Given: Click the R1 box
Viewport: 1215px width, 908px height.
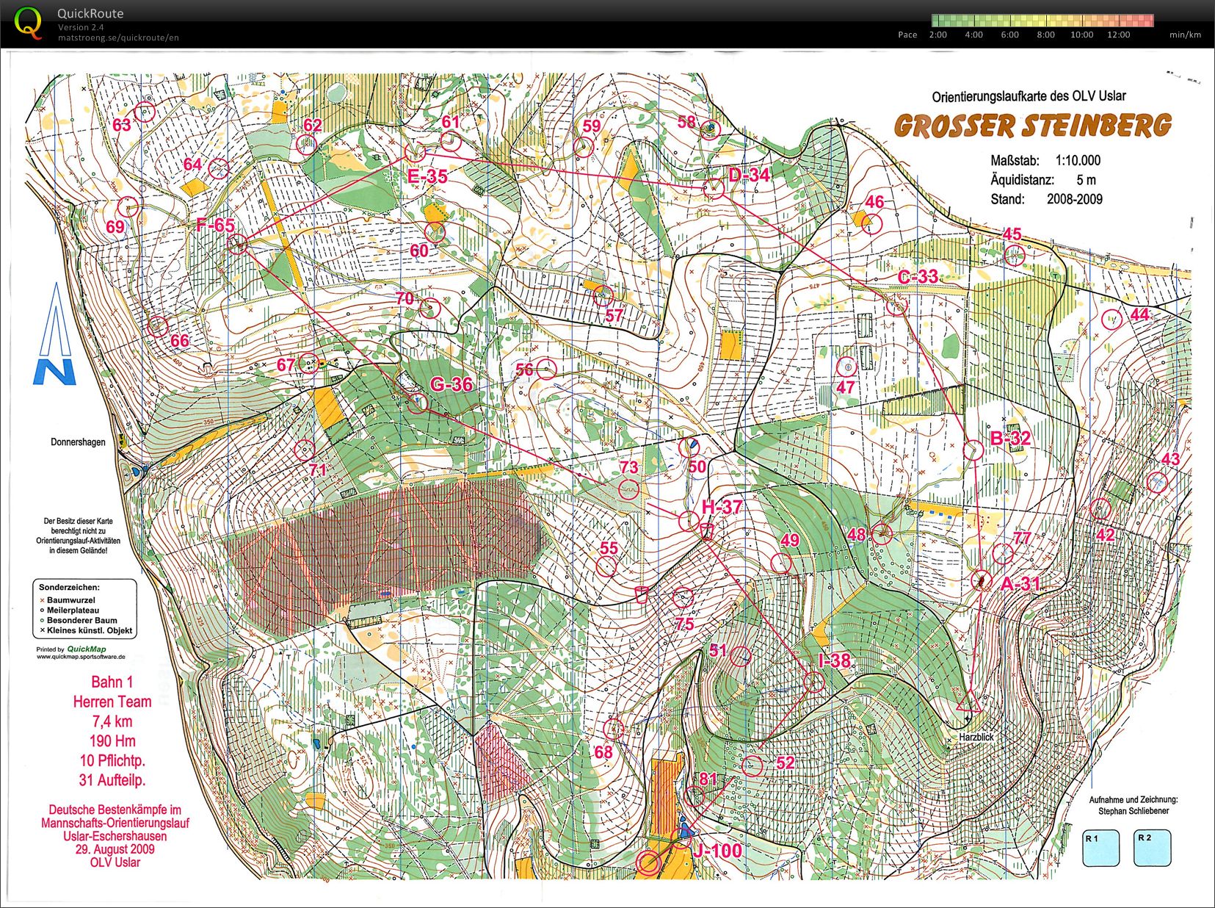Looking at the screenshot, I should (1100, 848).
